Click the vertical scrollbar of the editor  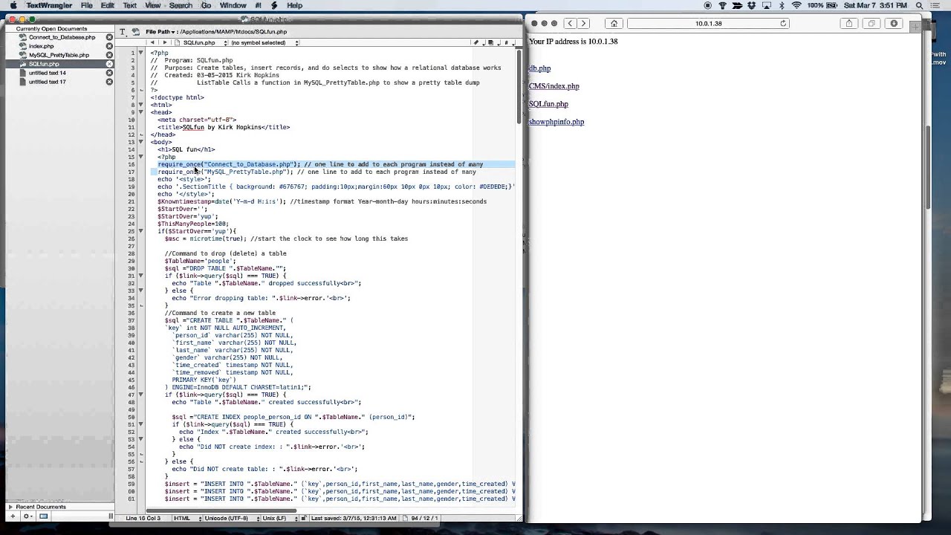pyautogui.click(x=519, y=87)
